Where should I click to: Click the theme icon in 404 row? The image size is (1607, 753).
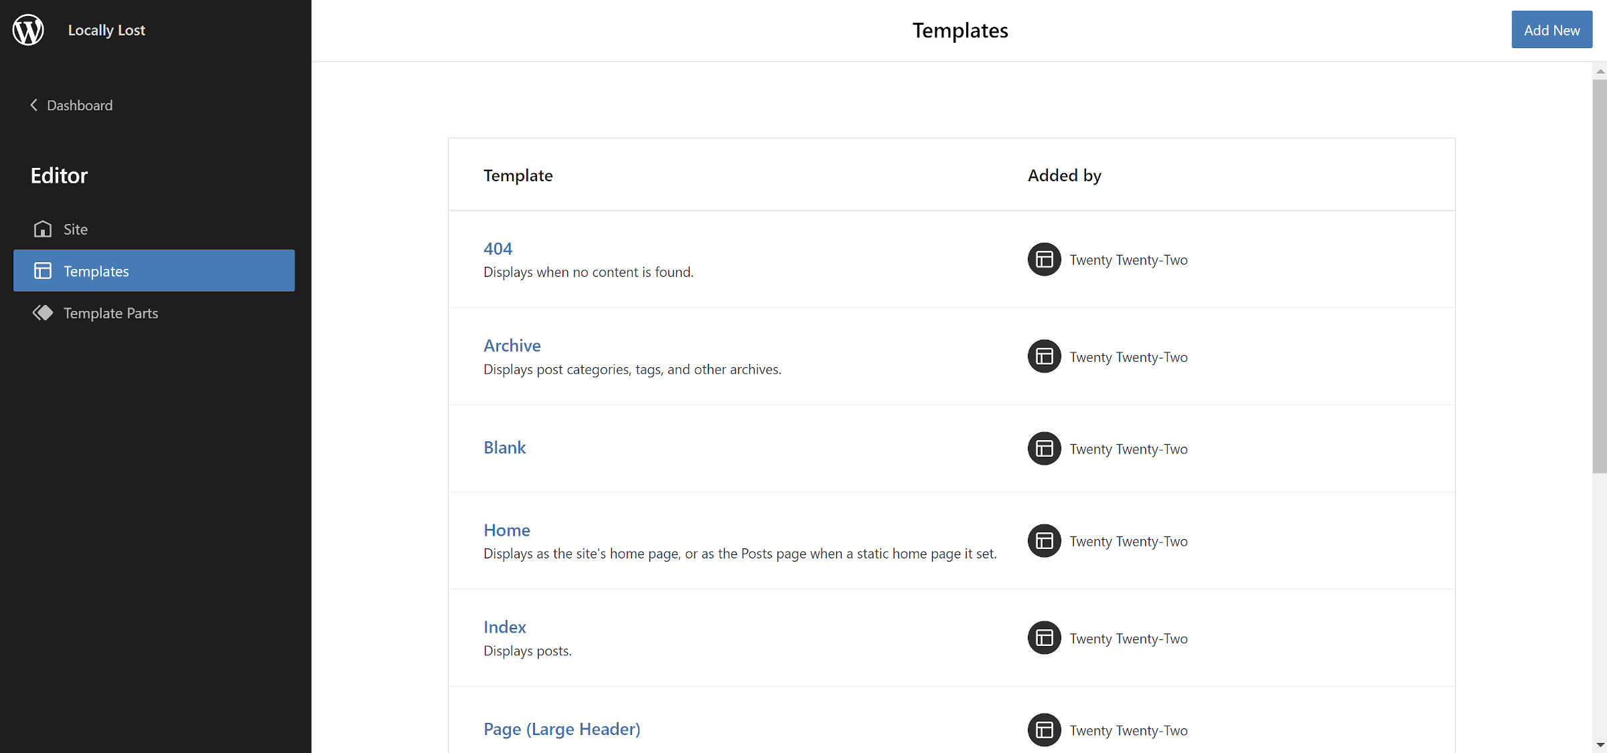1044,259
